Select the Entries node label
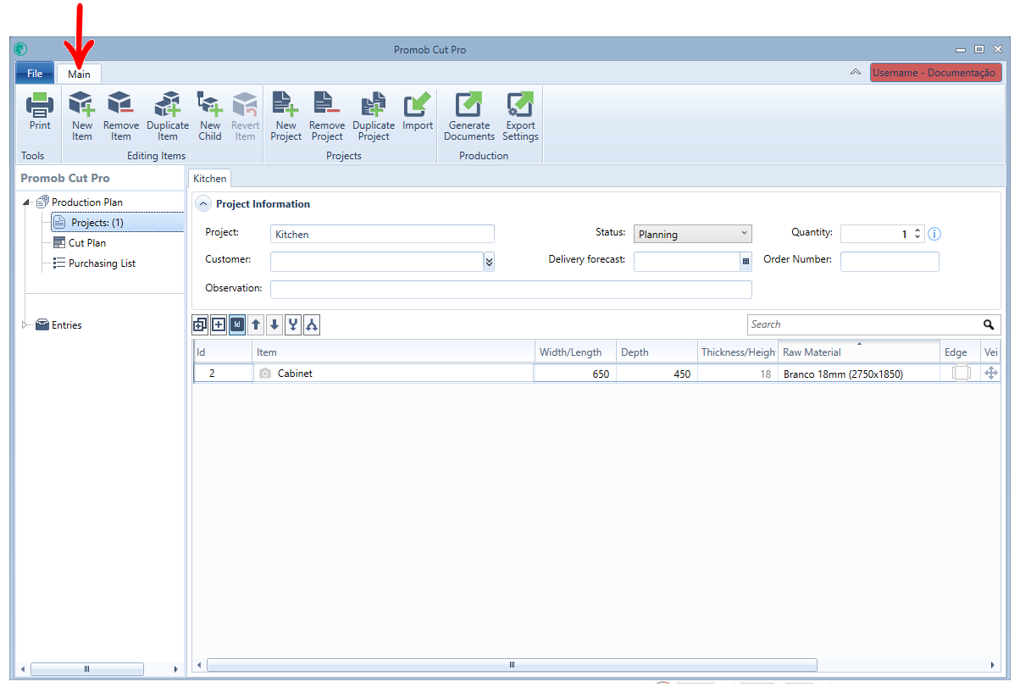Viewport: 1020px width, 687px height. click(x=67, y=325)
